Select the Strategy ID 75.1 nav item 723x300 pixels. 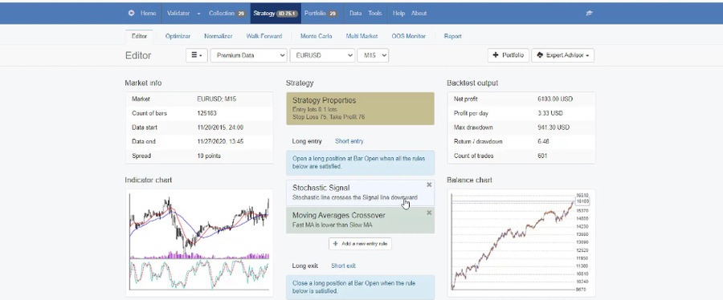click(x=276, y=14)
